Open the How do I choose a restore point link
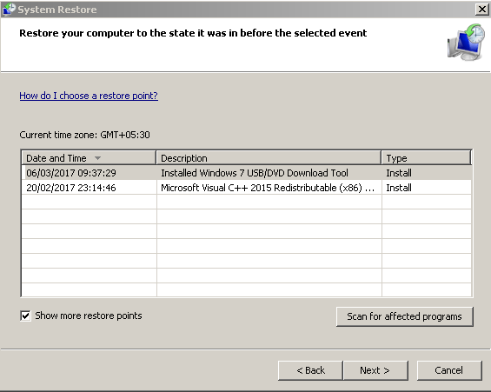The image size is (491, 392). [89, 96]
